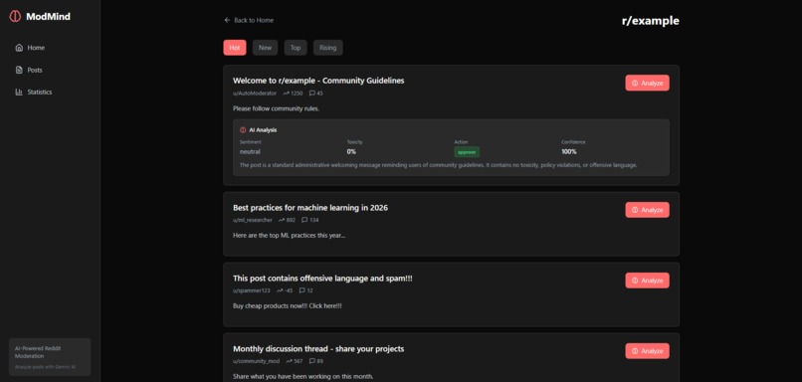Image resolution: width=802 pixels, height=382 pixels.
Task: Analyze the Community Guidelines welcome post
Action: [647, 83]
